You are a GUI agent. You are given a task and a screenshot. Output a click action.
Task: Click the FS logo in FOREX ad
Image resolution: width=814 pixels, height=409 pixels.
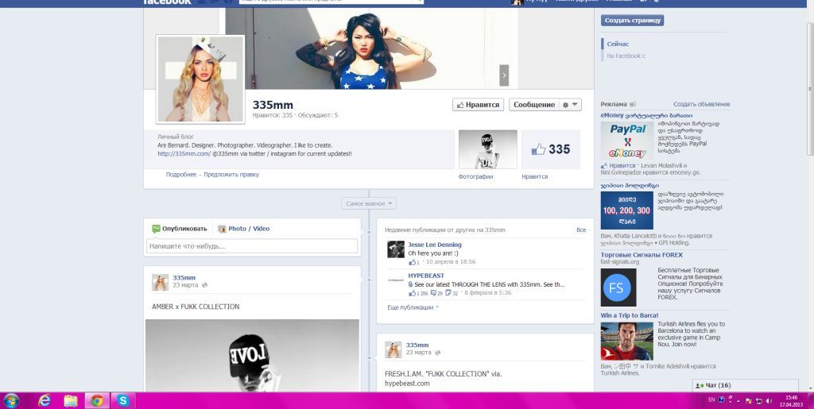[x=618, y=287]
